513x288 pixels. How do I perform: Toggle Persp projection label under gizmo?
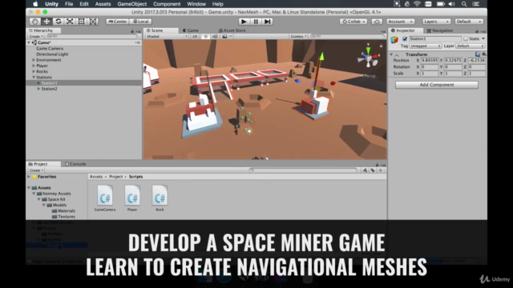point(370,76)
